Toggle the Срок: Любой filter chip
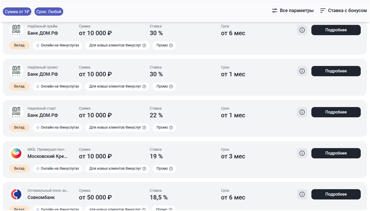This screenshot has width=370, height=211. coord(49,12)
